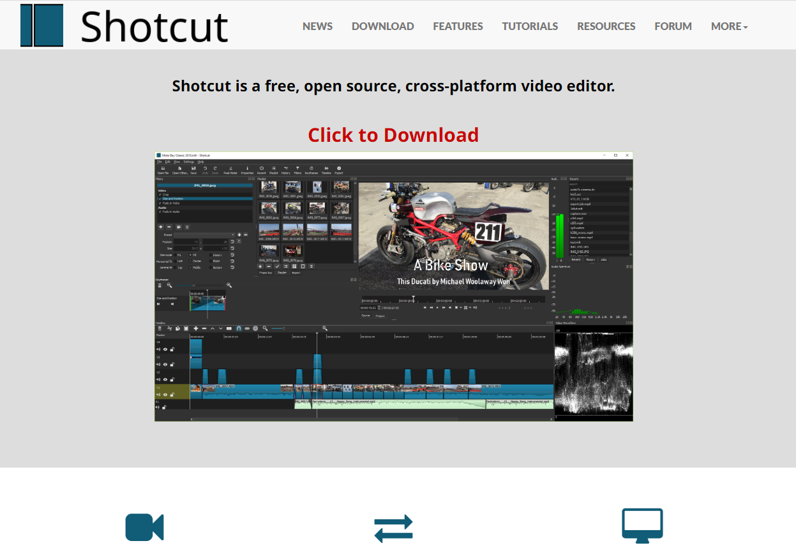This screenshot has height=557, width=796.
Task: Go to the FORUM link
Action: tap(673, 26)
